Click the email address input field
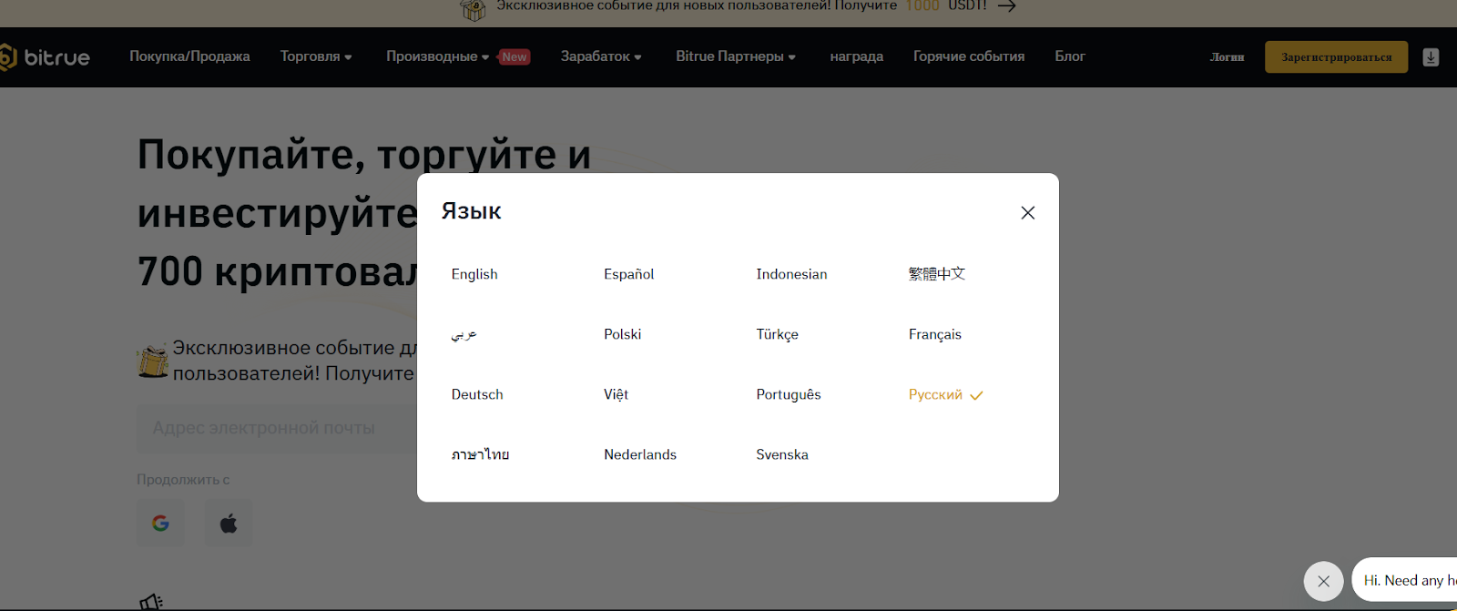 pyautogui.click(x=277, y=428)
